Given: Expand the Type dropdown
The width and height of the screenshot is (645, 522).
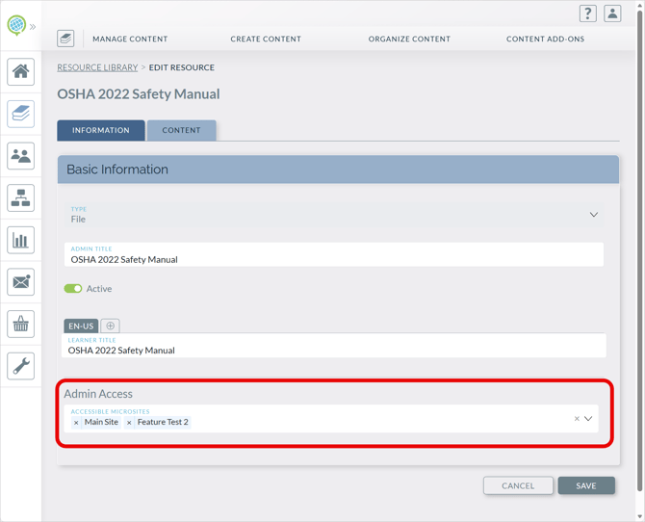Looking at the screenshot, I should [593, 215].
